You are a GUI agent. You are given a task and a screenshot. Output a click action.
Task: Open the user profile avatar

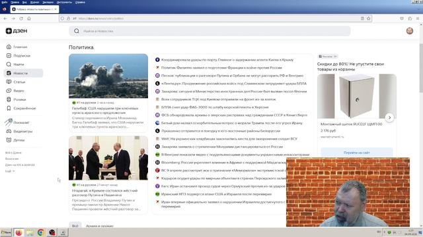(x=410, y=31)
